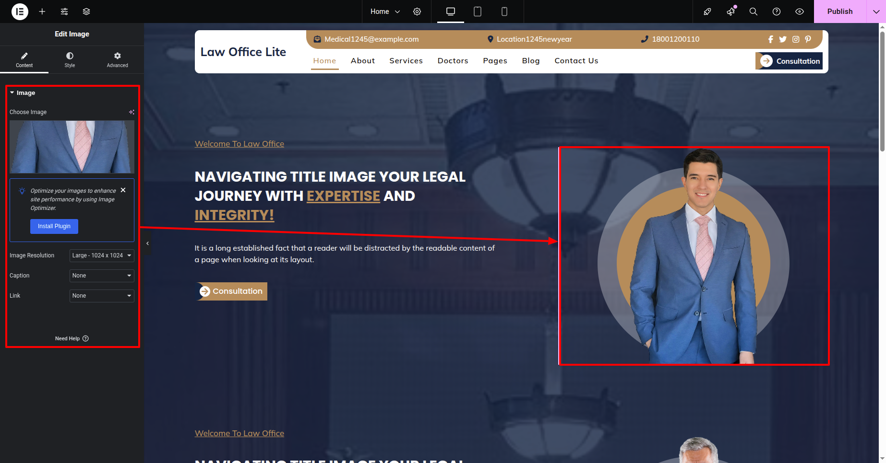The width and height of the screenshot is (886, 463).
Task: Click the Install Plugin button
Action: [54, 226]
